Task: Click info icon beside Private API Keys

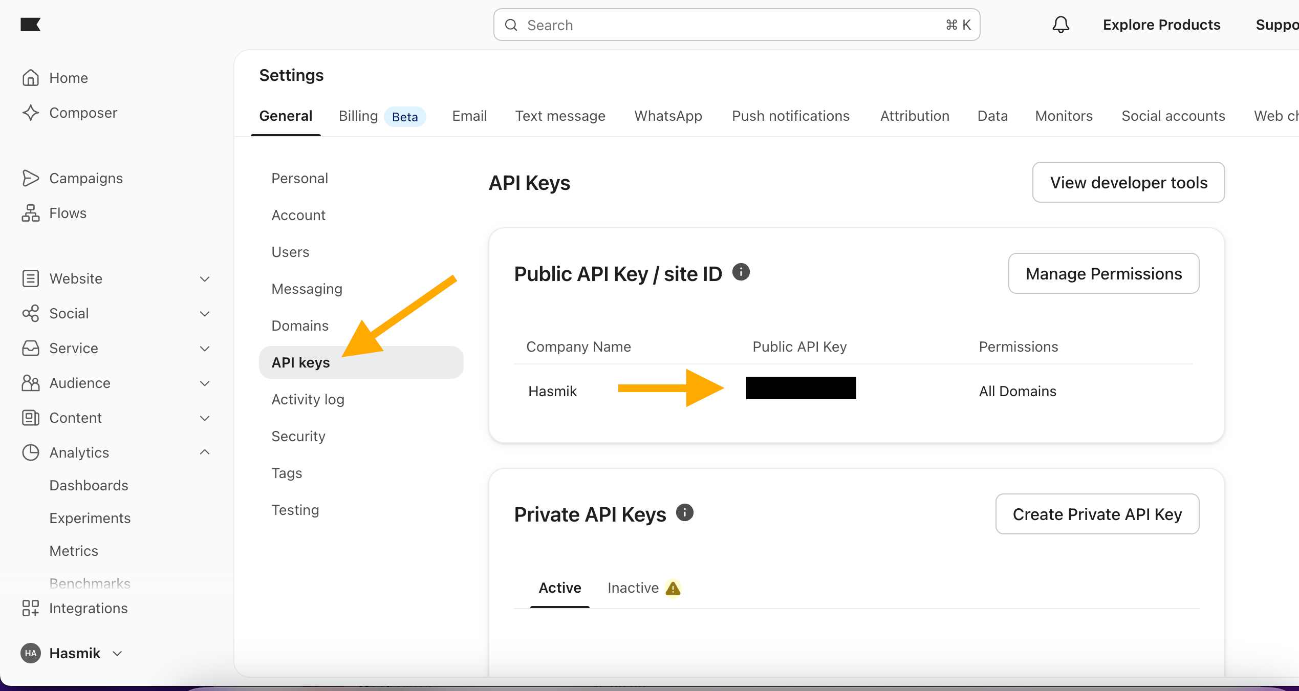Action: tap(684, 512)
